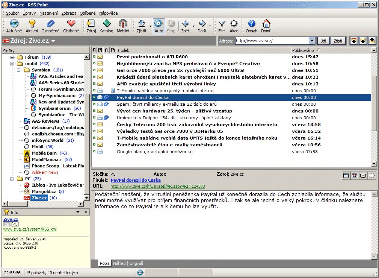The width and height of the screenshot is (379, 278).
Task: Click the Zjistit download icon
Action: pos(141,26)
